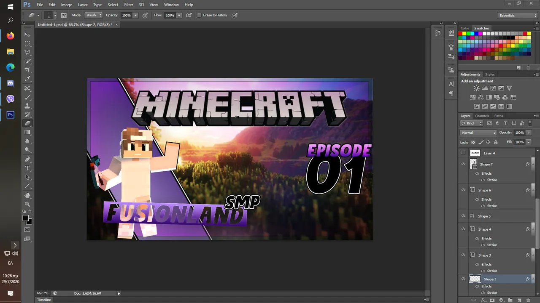540x303 pixels.
Task: Toggle Erase to History checkbox
Action: pos(199,15)
